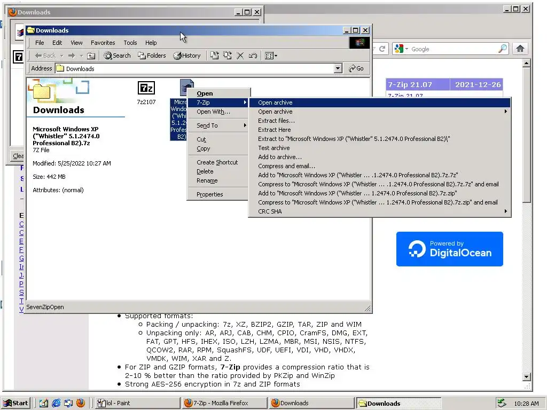Choose Create Shortcut in the context menu

pos(218,162)
